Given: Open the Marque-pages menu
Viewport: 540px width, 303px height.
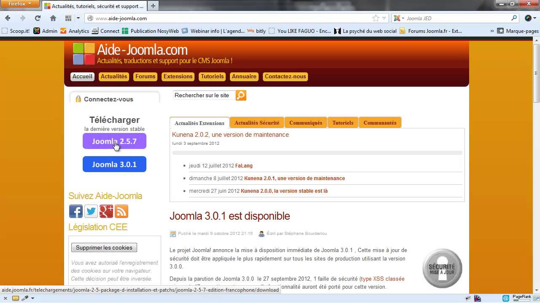Looking at the screenshot, I should [518, 31].
